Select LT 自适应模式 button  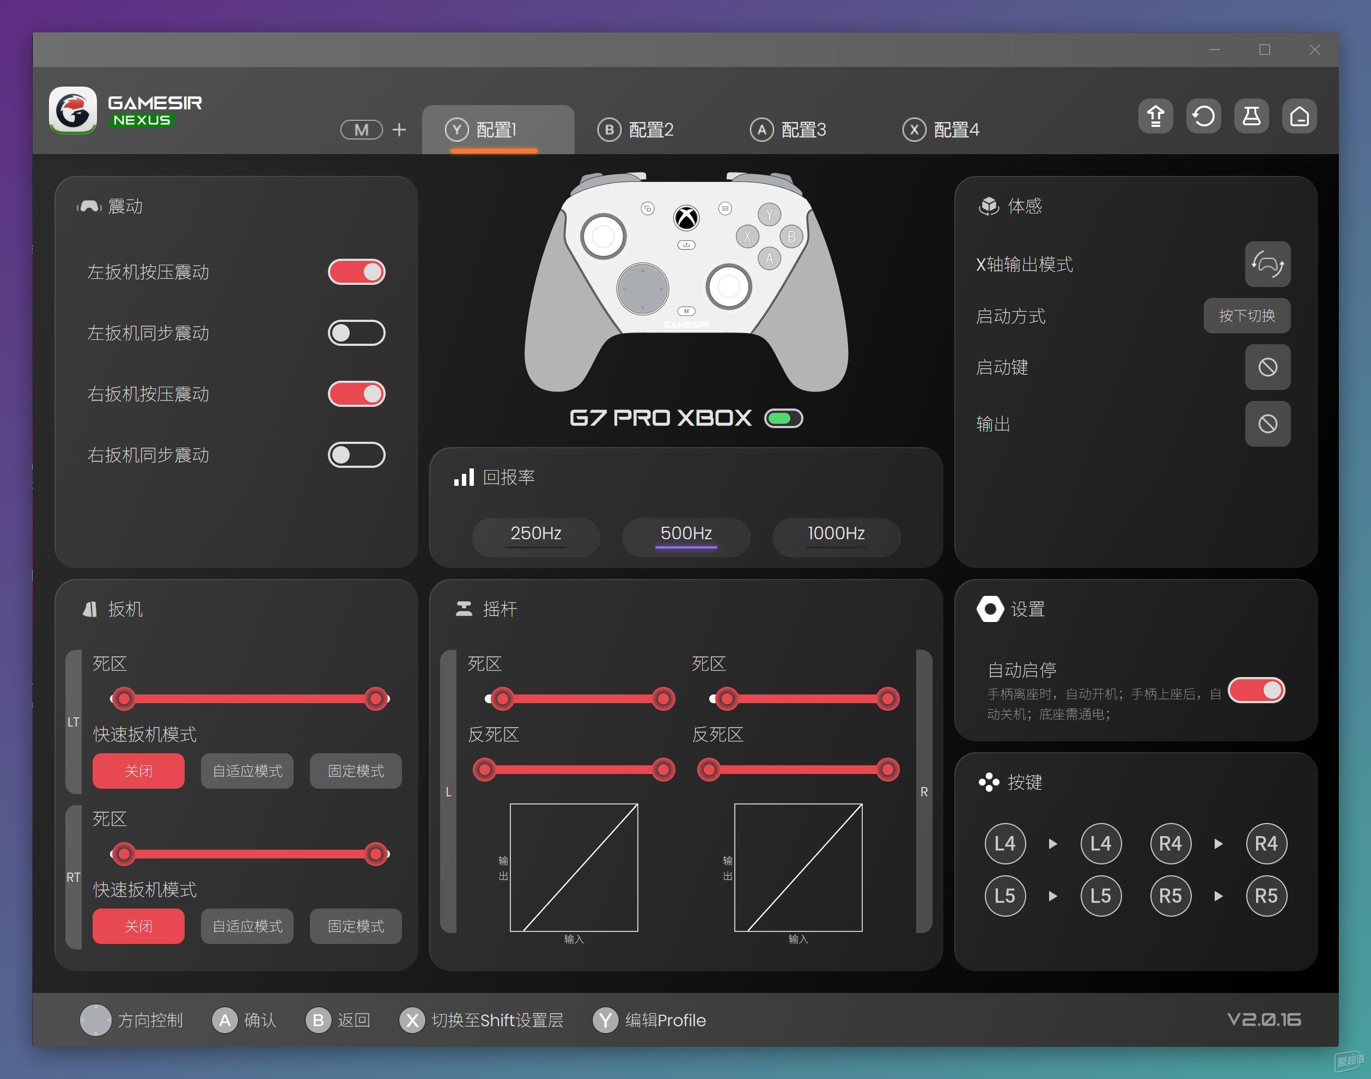[247, 771]
